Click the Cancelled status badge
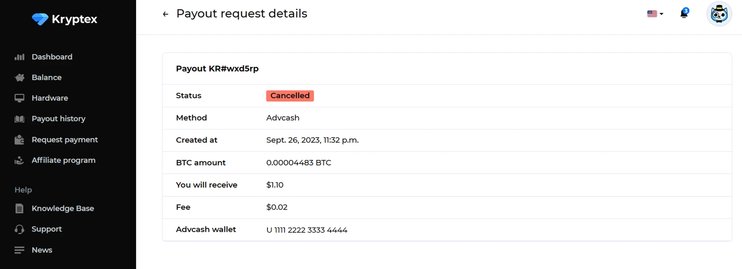The image size is (742, 269). coord(290,96)
